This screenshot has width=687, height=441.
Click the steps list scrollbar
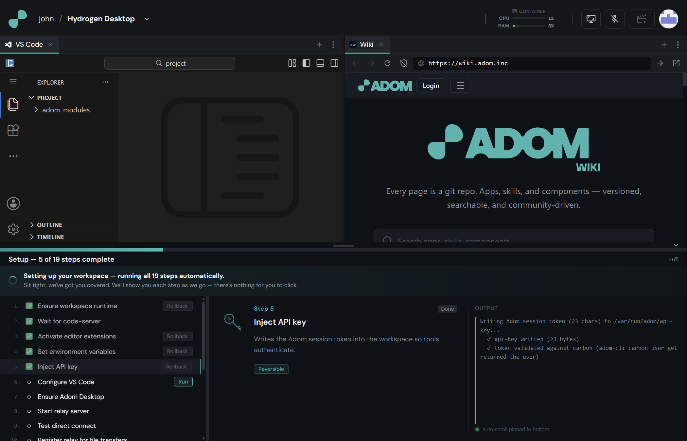coord(203,336)
